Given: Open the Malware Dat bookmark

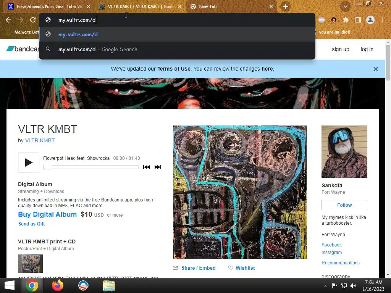Looking at the screenshot, I should click(x=26, y=32).
